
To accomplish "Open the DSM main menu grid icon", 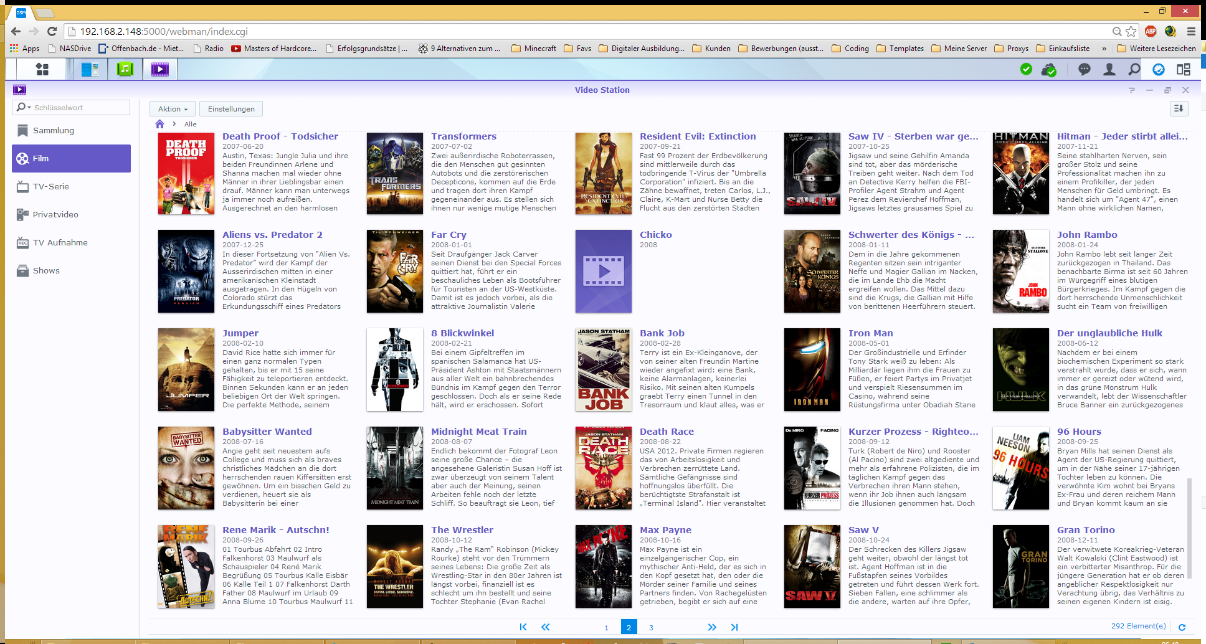I will pyautogui.click(x=42, y=69).
